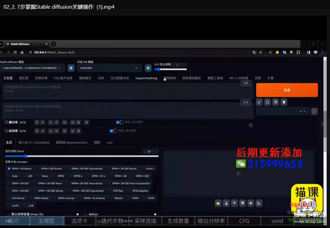This screenshot has width=330, height=228.
Task: Go to the browser home page
Action: (22, 52)
